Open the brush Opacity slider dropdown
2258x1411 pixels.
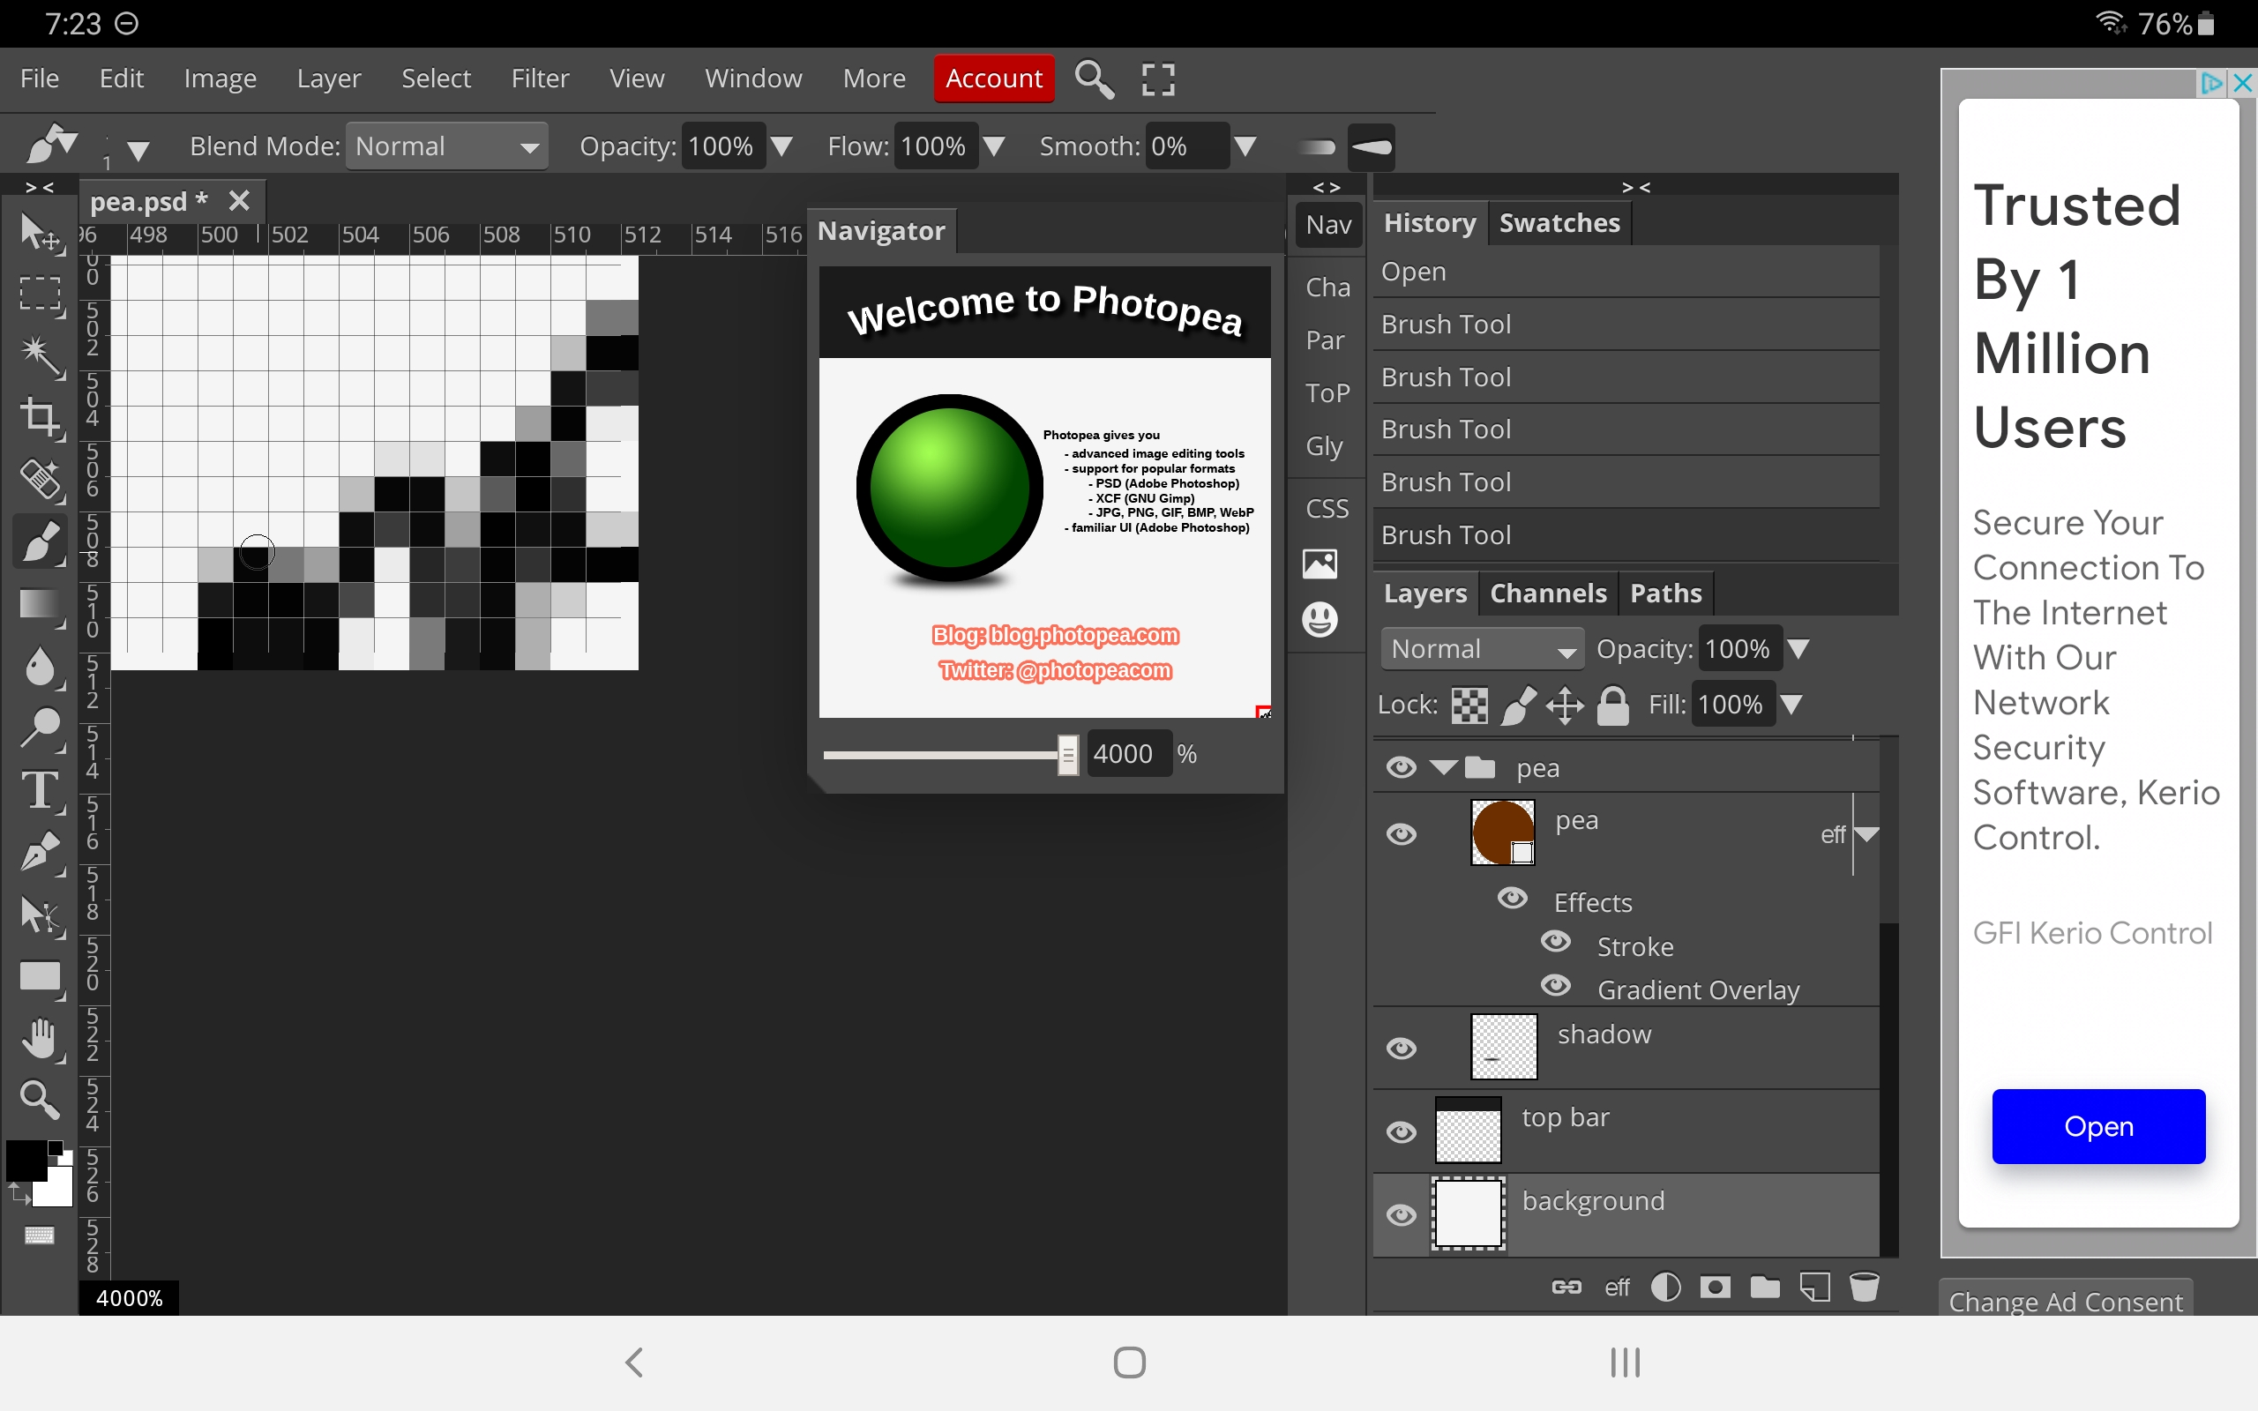pos(781,146)
